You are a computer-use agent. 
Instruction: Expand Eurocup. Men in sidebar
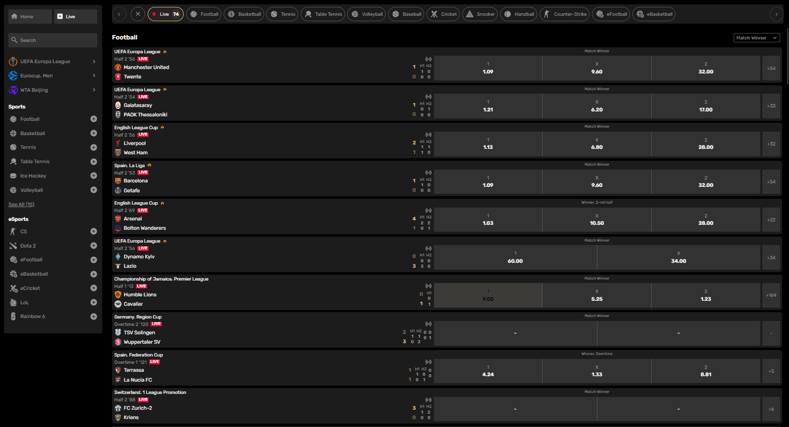pyautogui.click(x=53, y=76)
